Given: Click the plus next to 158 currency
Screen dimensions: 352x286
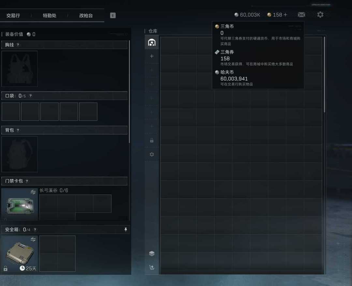Looking at the screenshot, I should point(285,15).
